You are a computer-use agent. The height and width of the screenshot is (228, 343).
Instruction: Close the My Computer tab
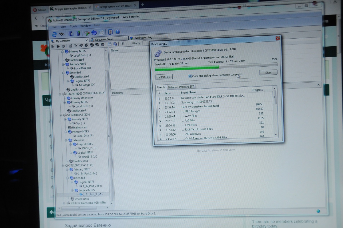[x=87, y=40]
